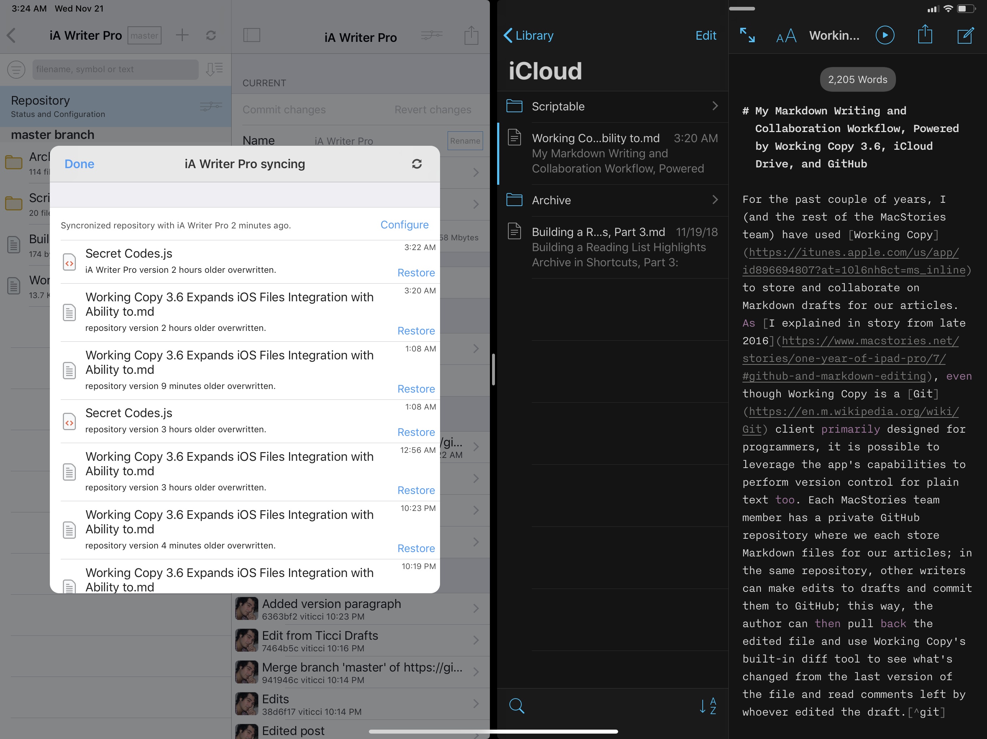Restore Working Copy 3.6 file from 3:20 AM
The image size is (987, 739).
[416, 331]
